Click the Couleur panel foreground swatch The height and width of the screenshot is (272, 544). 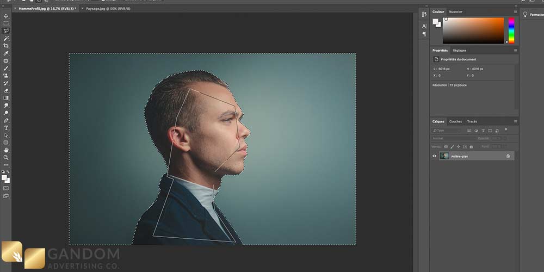(435, 22)
